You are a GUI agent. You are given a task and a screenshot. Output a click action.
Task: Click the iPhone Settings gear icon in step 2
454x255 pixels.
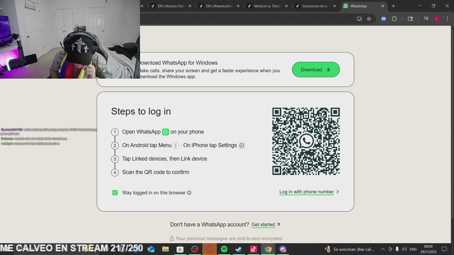tap(242, 146)
